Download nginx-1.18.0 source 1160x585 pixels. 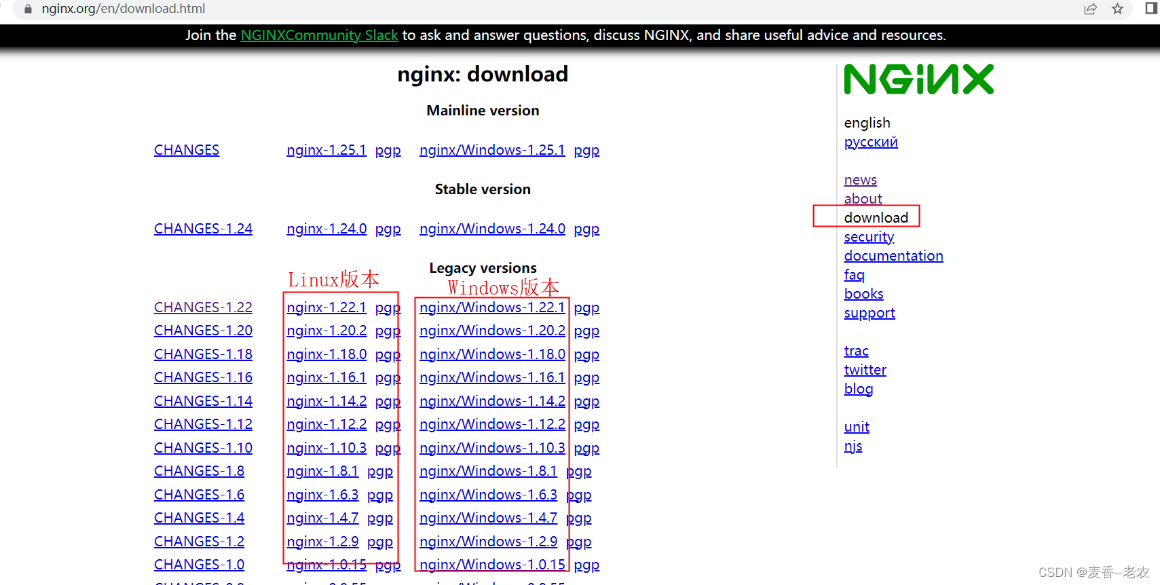point(326,354)
